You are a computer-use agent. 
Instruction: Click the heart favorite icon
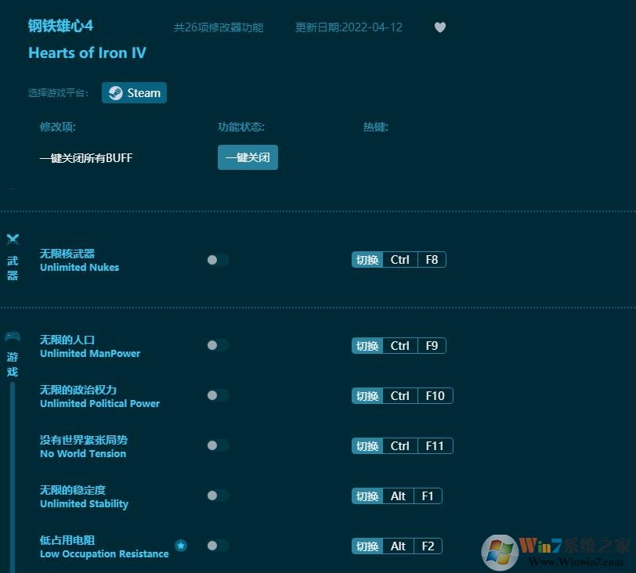[440, 27]
